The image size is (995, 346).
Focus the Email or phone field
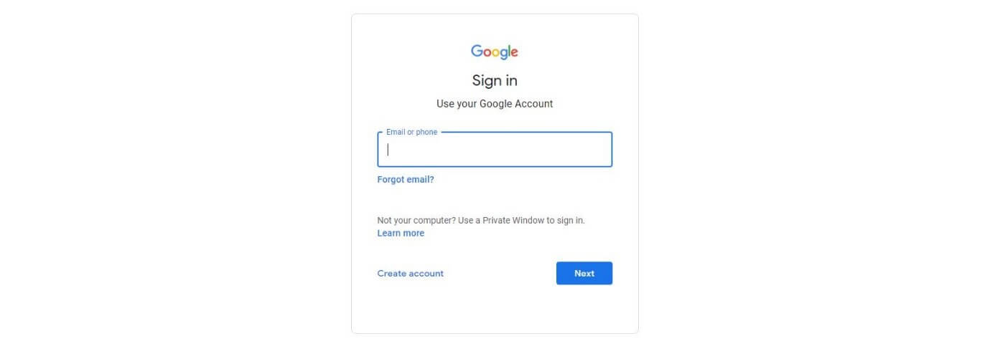[x=495, y=149]
